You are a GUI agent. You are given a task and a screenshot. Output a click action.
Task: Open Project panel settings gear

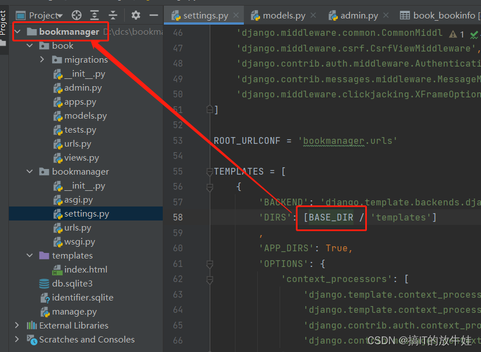click(135, 15)
